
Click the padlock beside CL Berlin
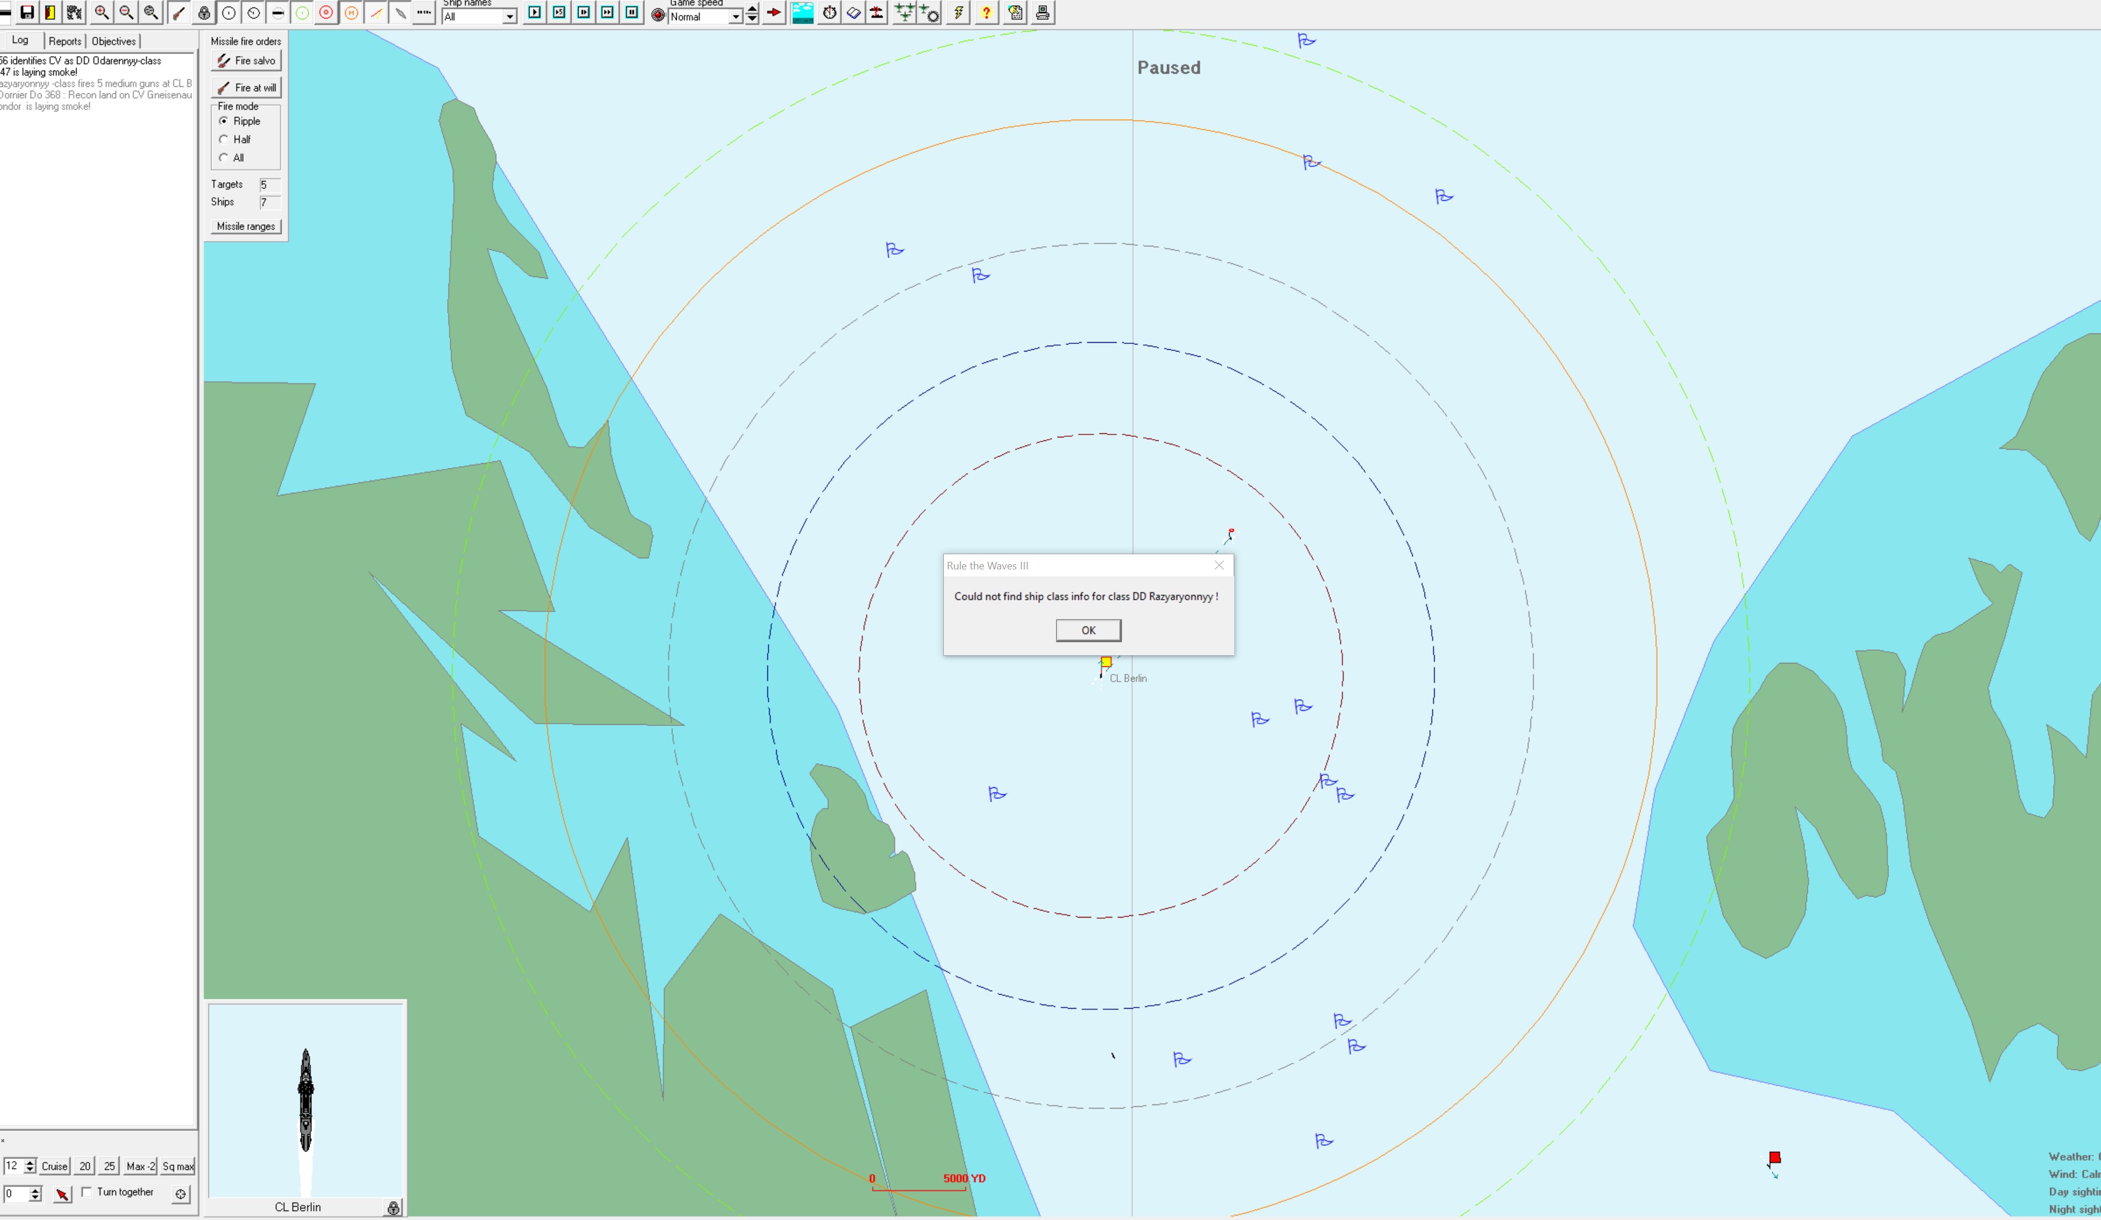394,1208
